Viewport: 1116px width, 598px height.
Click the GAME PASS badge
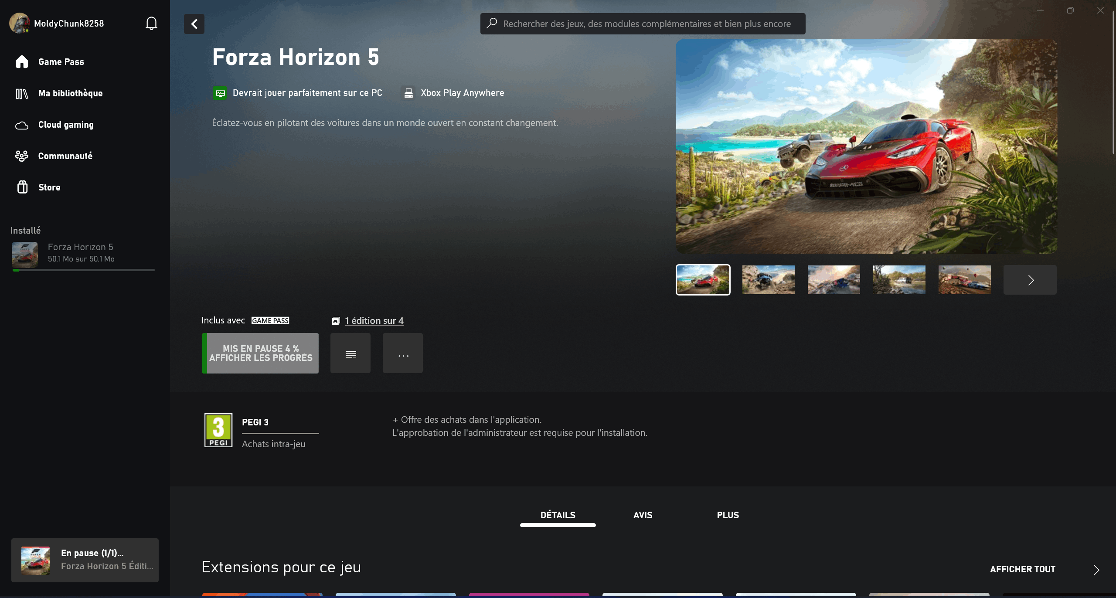pyautogui.click(x=270, y=320)
